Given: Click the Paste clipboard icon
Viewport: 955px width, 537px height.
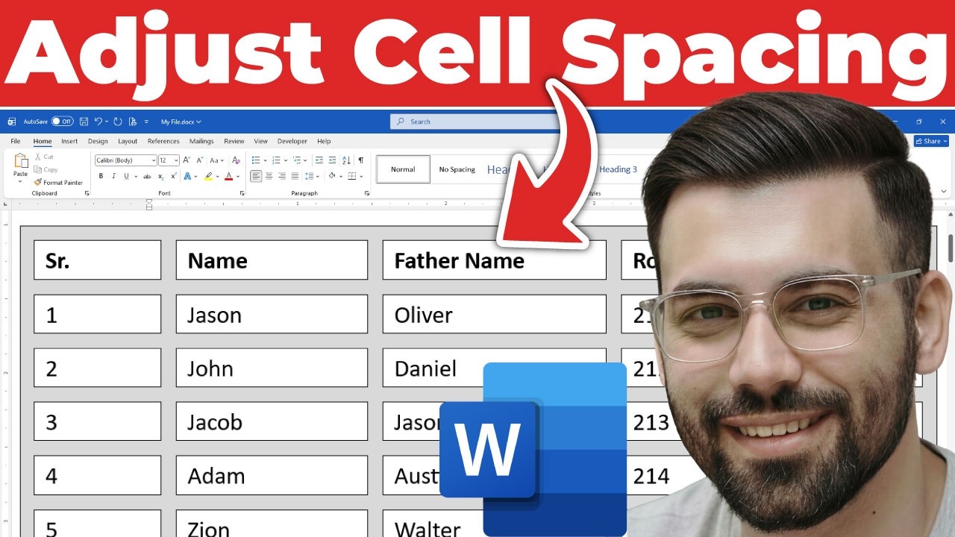Looking at the screenshot, I should pyautogui.click(x=21, y=161).
